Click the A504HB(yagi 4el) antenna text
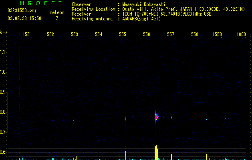This screenshot has width=252, height=160. pos(141,19)
